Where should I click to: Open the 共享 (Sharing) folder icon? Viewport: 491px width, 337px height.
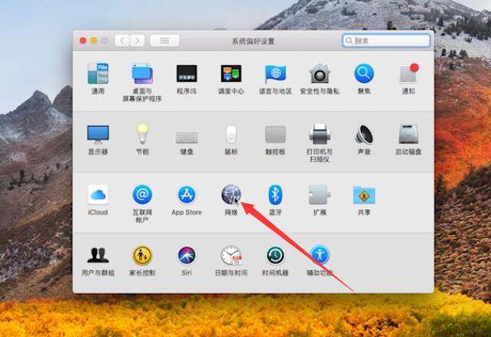(x=364, y=195)
